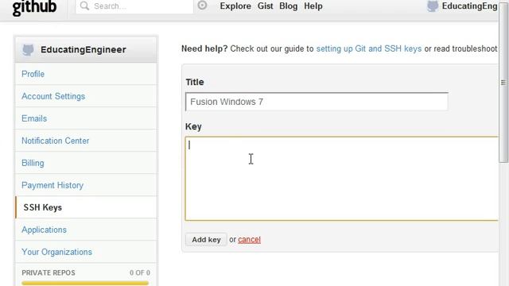This screenshot has height=286, width=509.
Task: Open Blog in top navigation
Action: [x=288, y=6]
